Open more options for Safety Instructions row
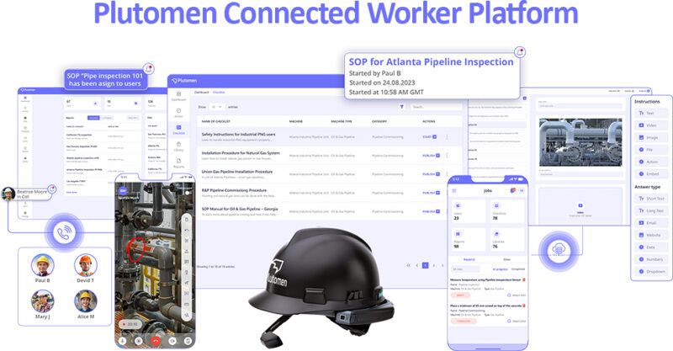673x351 pixels. pyautogui.click(x=447, y=136)
